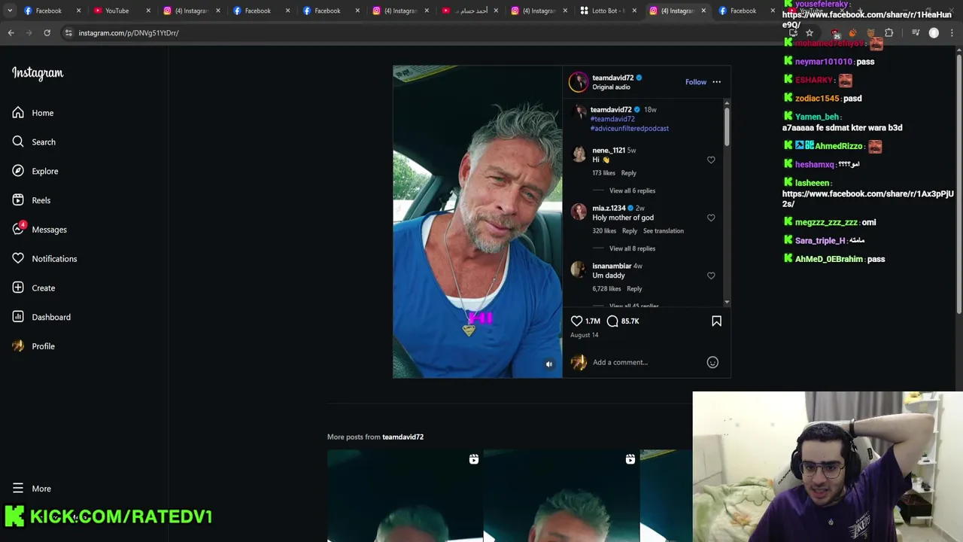Open Extensions puzzle icon
Viewport: 963px width, 542px height.
[889, 33]
